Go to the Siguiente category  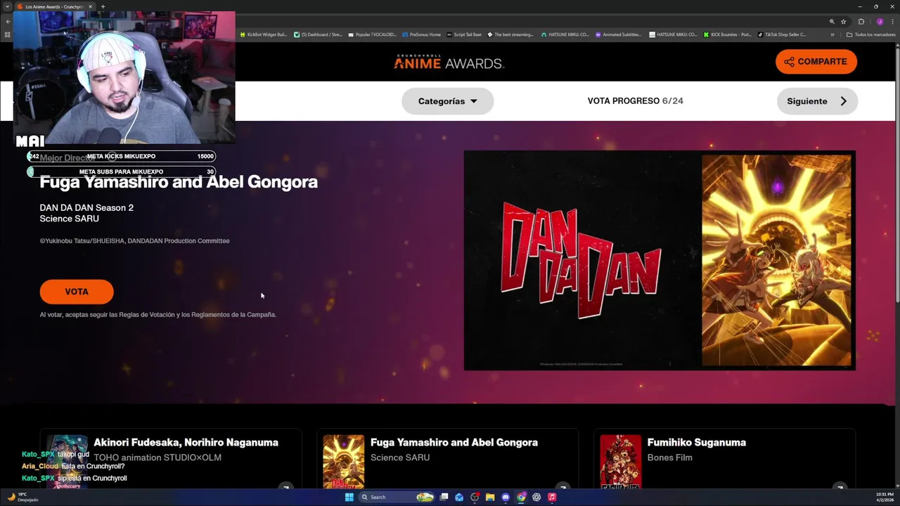point(817,101)
